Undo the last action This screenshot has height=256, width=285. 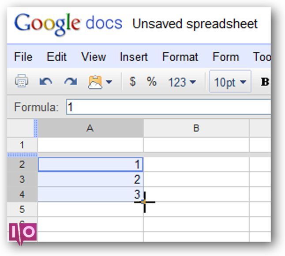pos(46,82)
